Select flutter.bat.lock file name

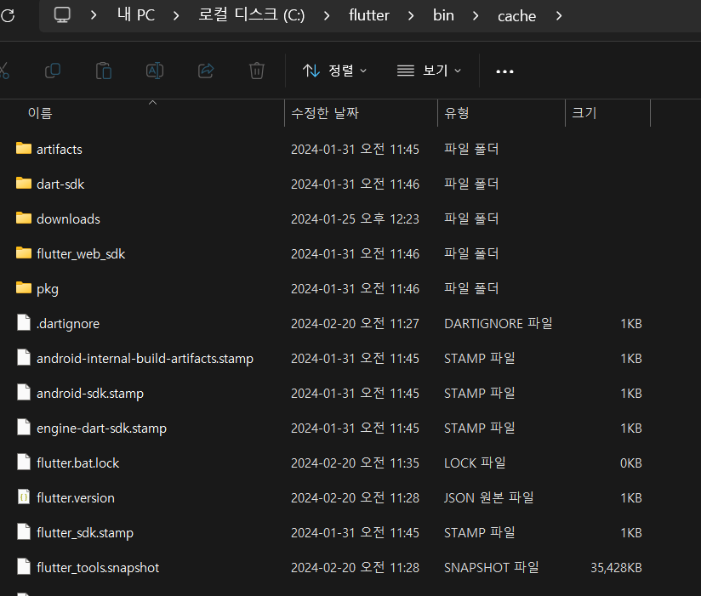pos(77,463)
